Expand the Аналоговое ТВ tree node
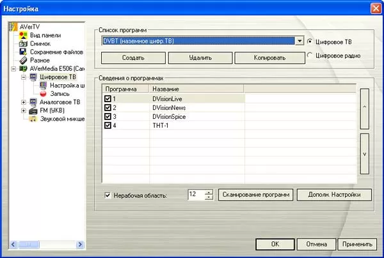Viewport: 384px width, 258px height. coord(24,102)
